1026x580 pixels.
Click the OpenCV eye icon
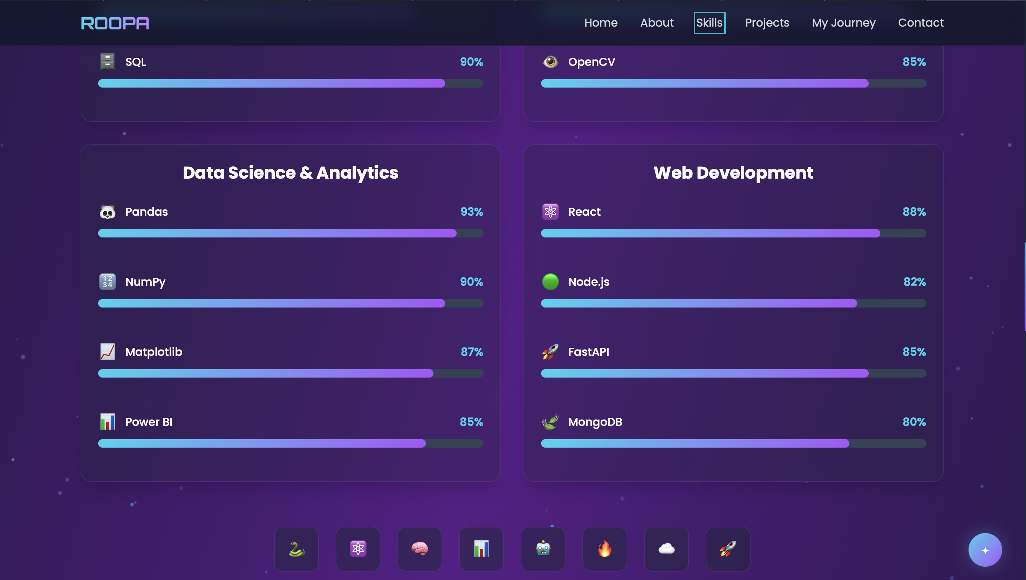pyautogui.click(x=550, y=62)
